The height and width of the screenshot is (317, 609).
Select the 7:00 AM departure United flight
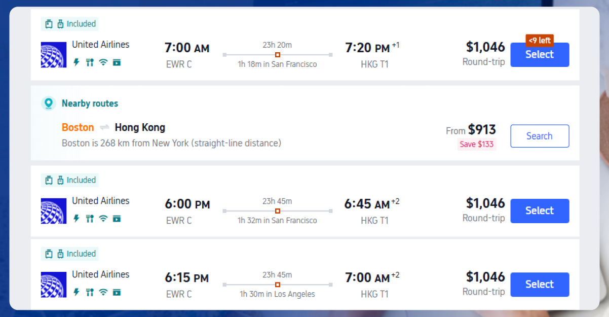click(540, 55)
